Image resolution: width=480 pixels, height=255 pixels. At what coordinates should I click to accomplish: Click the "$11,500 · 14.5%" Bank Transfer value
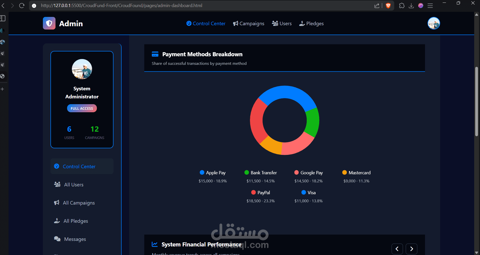(x=261, y=181)
